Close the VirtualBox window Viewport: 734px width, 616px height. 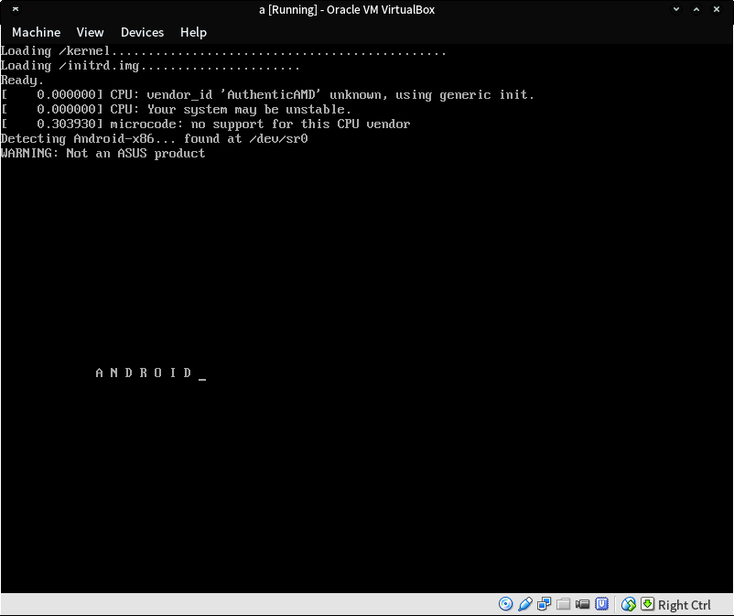tap(717, 9)
